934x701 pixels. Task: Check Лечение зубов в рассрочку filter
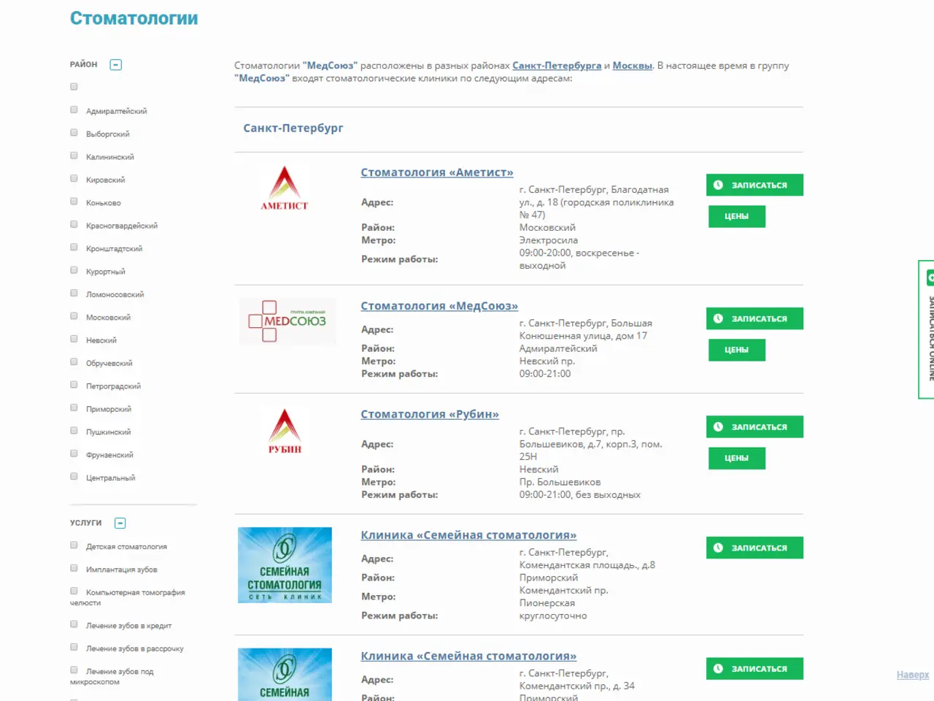pos(74,647)
